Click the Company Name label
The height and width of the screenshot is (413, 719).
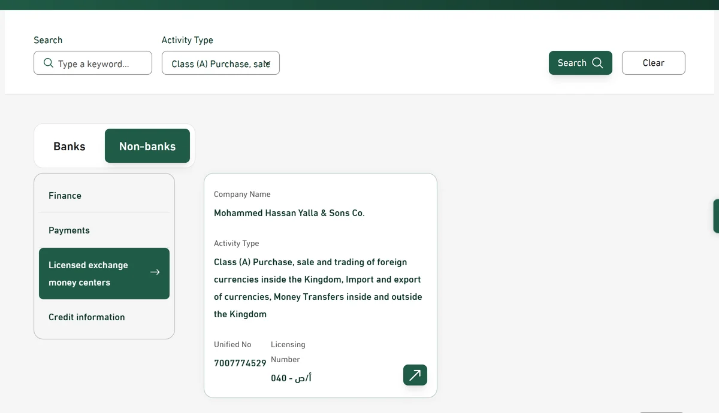point(242,195)
